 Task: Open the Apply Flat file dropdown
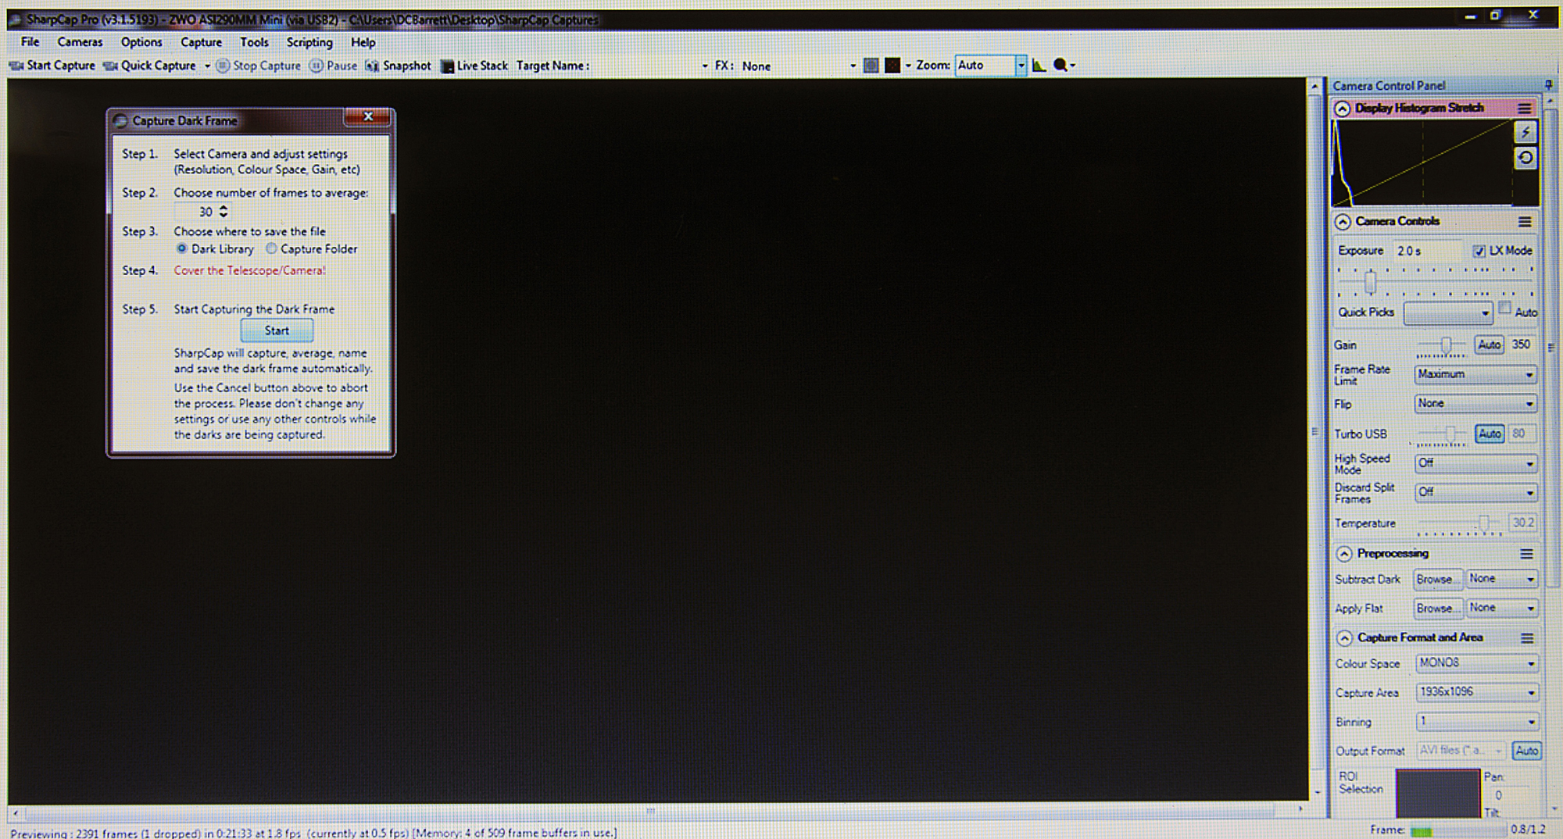pos(1501,608)
